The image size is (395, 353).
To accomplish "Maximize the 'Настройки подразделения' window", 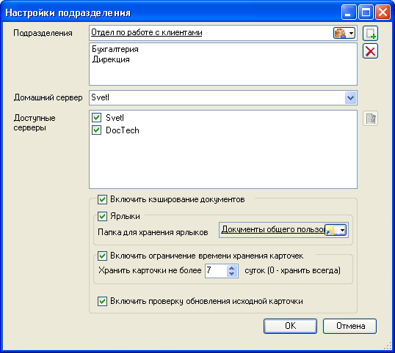I will coord(366,12).
